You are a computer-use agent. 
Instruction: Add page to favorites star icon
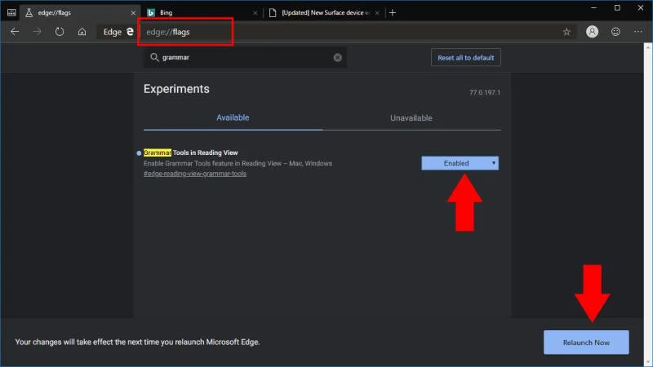(566, 32)
